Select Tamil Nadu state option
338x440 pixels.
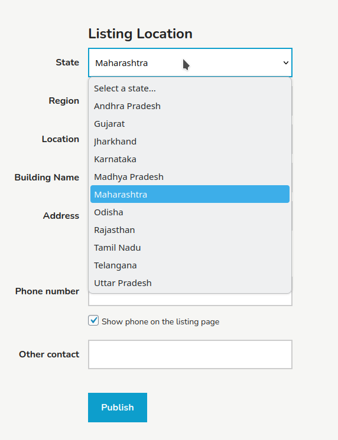click(x=190, y=248)
